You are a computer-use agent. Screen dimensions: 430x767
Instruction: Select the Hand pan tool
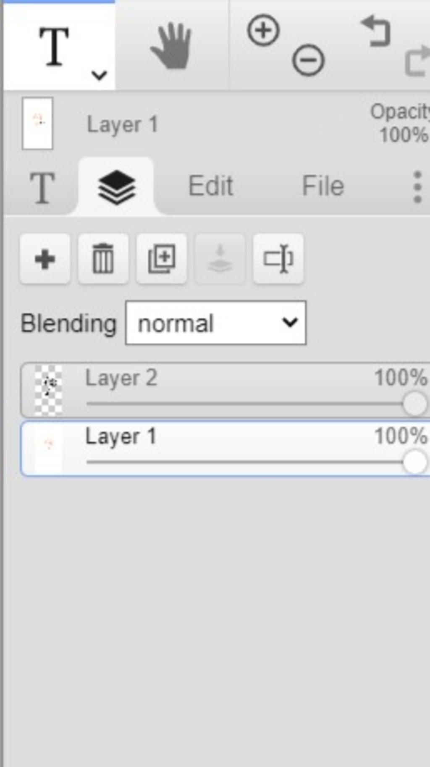click(x=171, y=46)
